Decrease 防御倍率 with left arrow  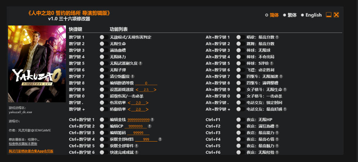[129, 110]
